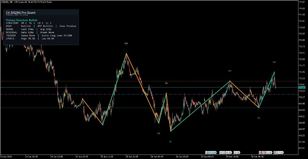Viewport: 308px width, 159px height.
Task: Click the '26 Jun 20:25' time axis label
Action: tap(182, 157)
